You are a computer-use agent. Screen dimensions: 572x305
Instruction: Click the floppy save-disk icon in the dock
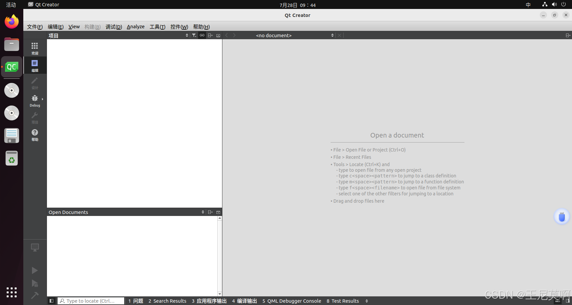12,136
